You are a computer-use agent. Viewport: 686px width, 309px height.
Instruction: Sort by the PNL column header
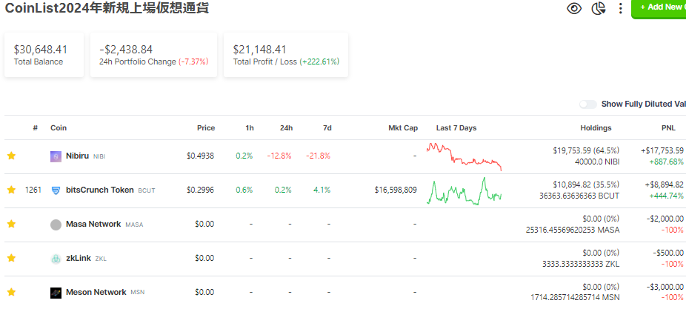pos(668,127)
